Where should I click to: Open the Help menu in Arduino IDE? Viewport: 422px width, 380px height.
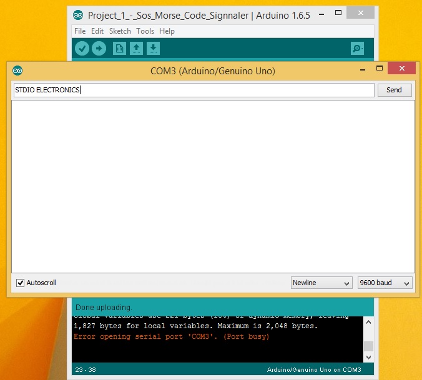[167, 31]
